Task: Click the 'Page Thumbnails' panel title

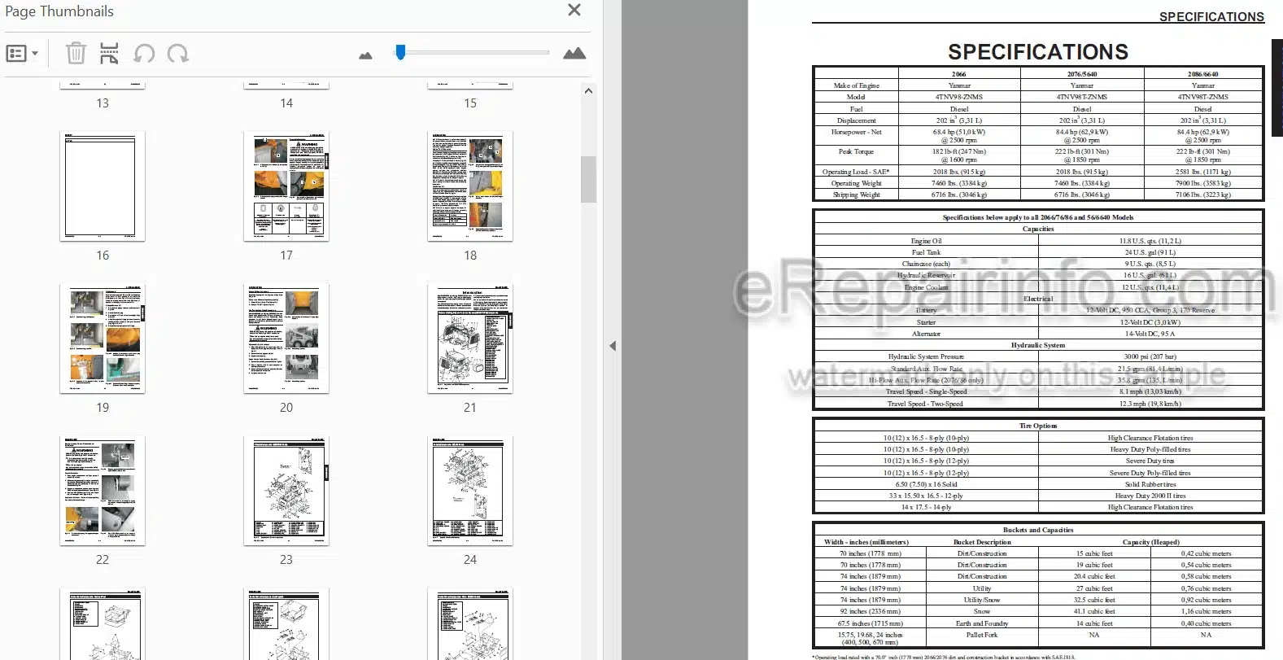Action: coord(59,11)
